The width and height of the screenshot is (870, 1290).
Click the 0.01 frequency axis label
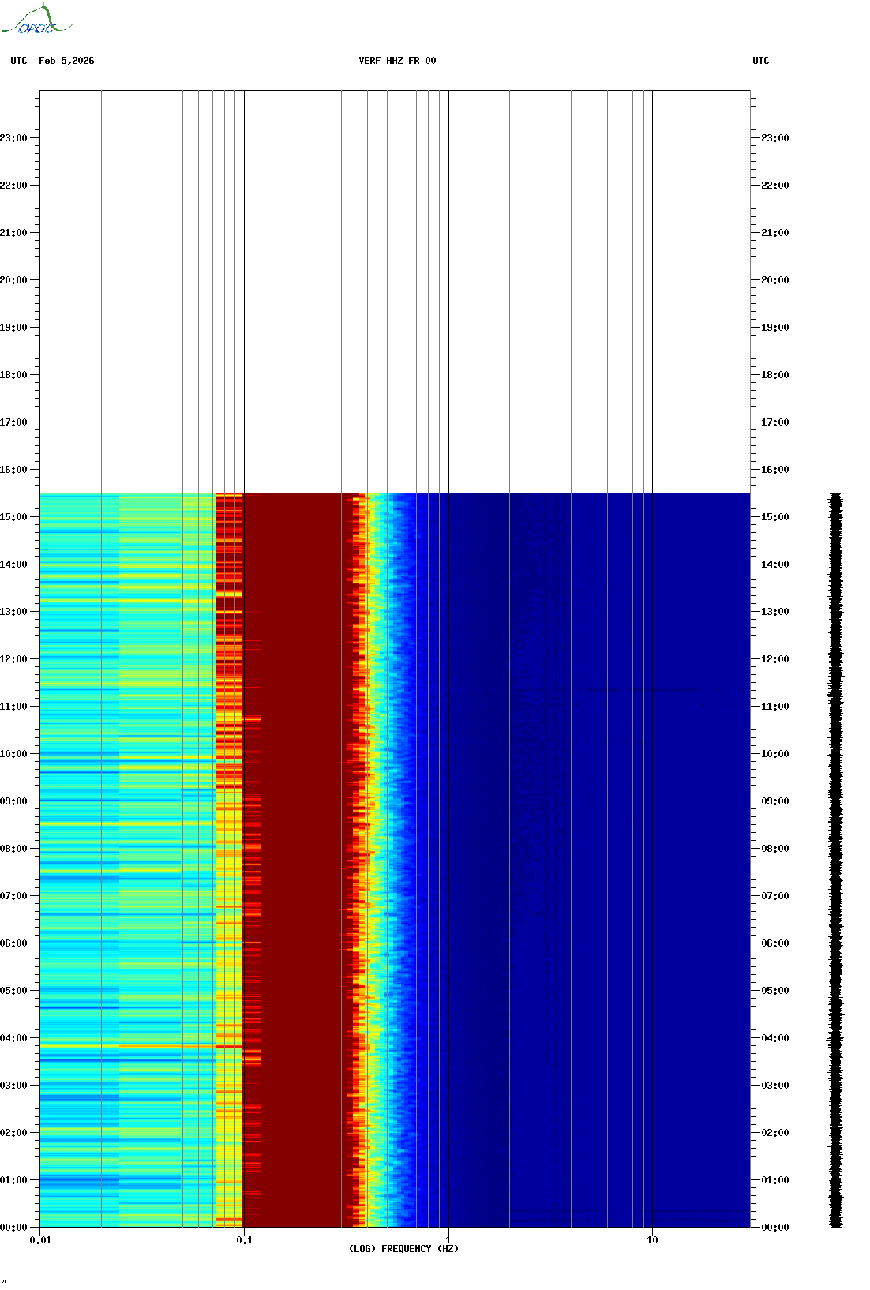(40, 1240)
